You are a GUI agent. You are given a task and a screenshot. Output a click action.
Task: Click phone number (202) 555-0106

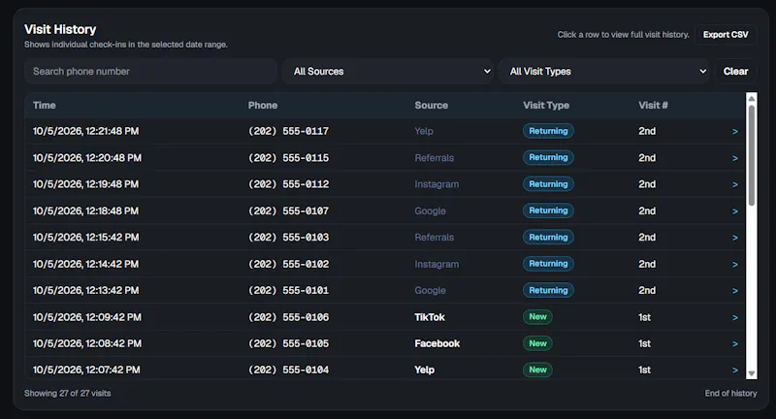coord(288,317)
